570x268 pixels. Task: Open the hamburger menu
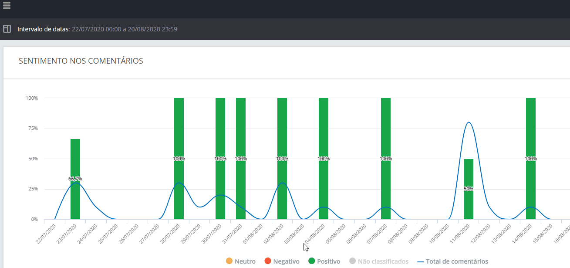click(7, 5)
